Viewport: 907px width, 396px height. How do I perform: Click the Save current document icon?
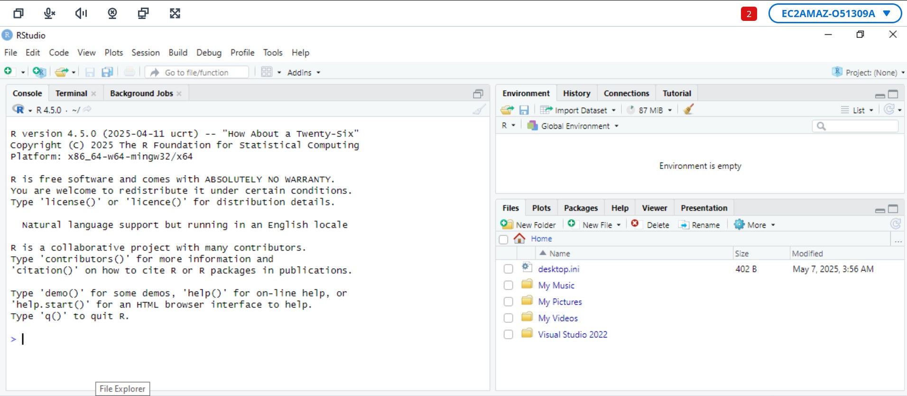click(90, 72)
